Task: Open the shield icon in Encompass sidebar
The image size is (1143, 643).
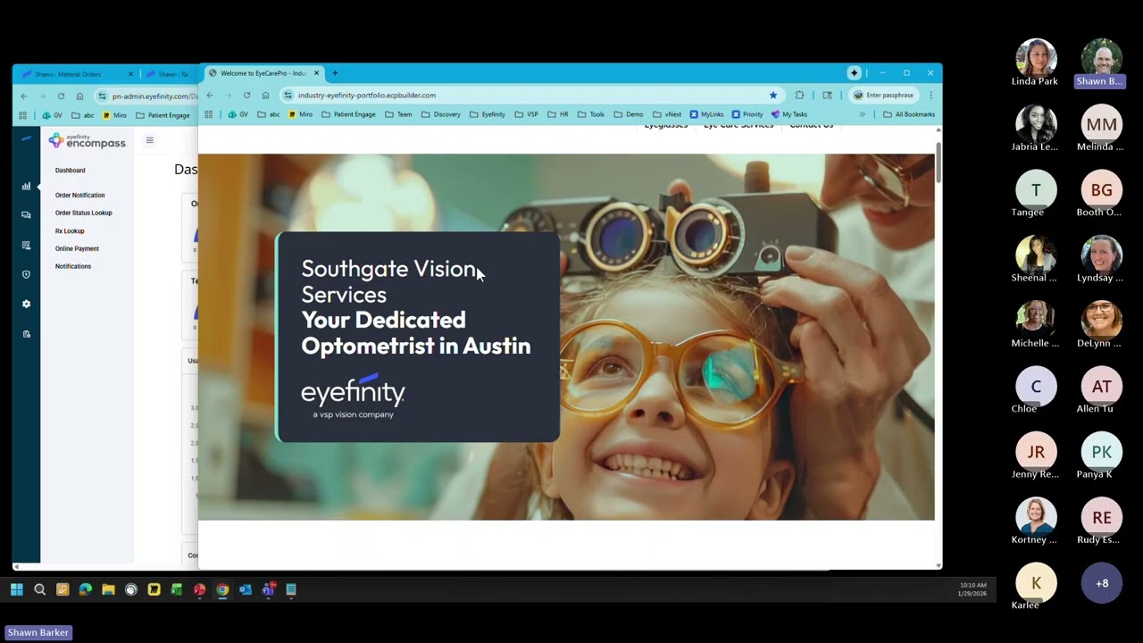Action: (26, 274)
